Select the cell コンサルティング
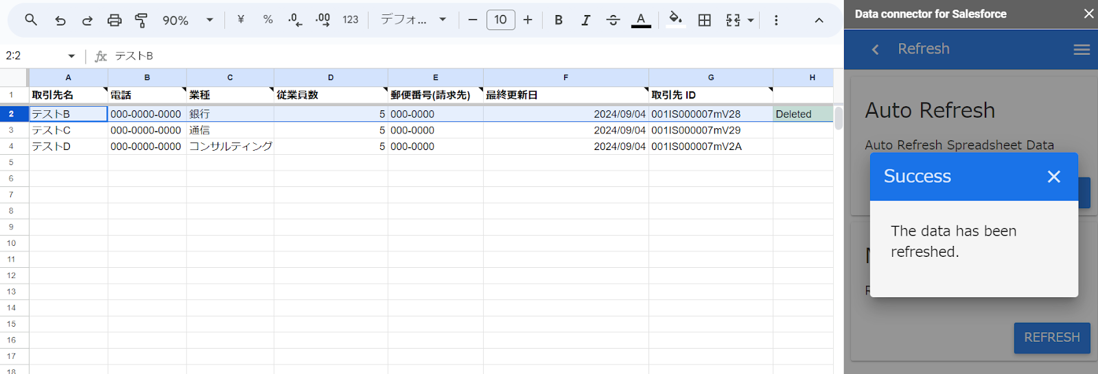This screenshot has width=1098, height=374. click(230, 146)
